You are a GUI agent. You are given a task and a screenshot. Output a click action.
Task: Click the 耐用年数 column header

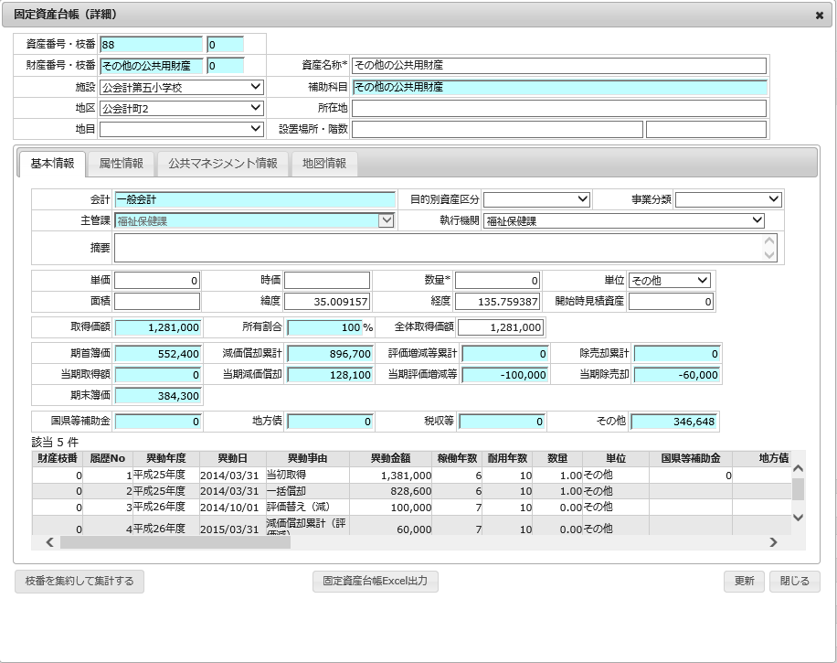point(507,458)
